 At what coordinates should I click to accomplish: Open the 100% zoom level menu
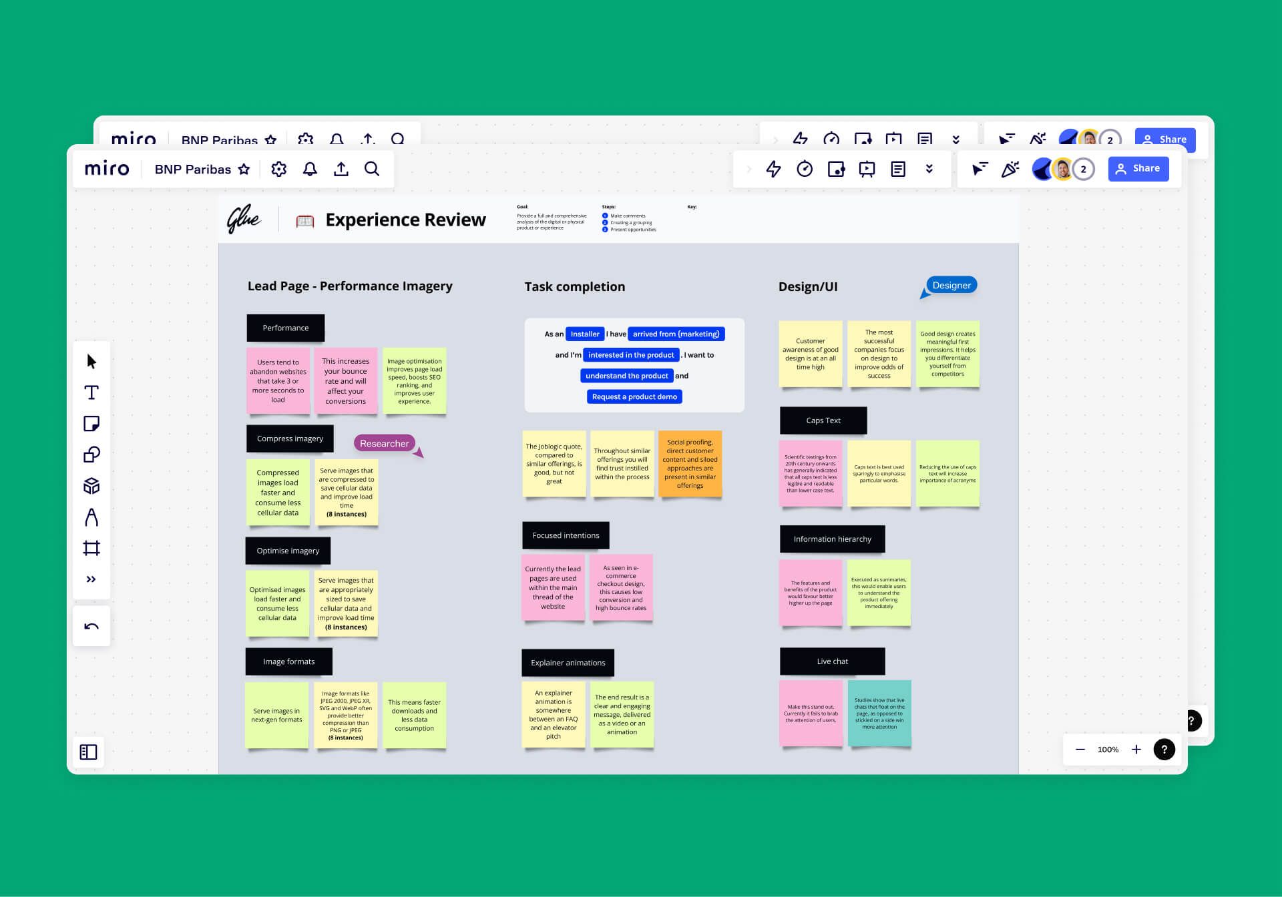tap(1108, 750)
